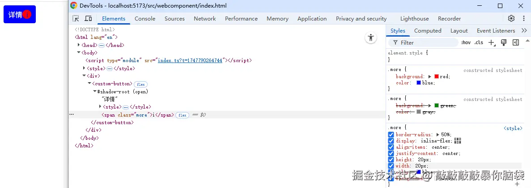Open the row actions ellipsis beside span

click(x=72, y=115)
